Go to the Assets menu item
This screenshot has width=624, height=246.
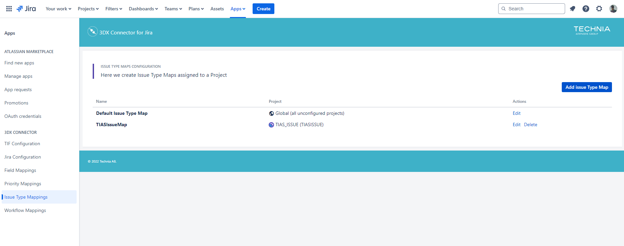(x=217, y=9)
